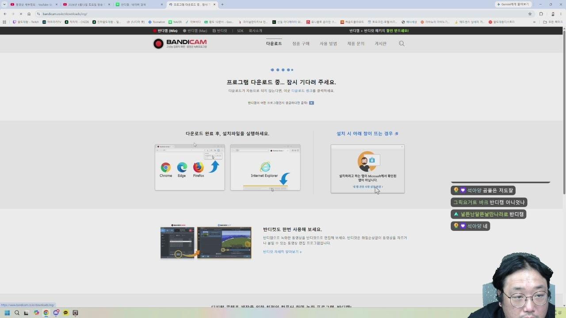Open the browser home button

pos(29,14)
